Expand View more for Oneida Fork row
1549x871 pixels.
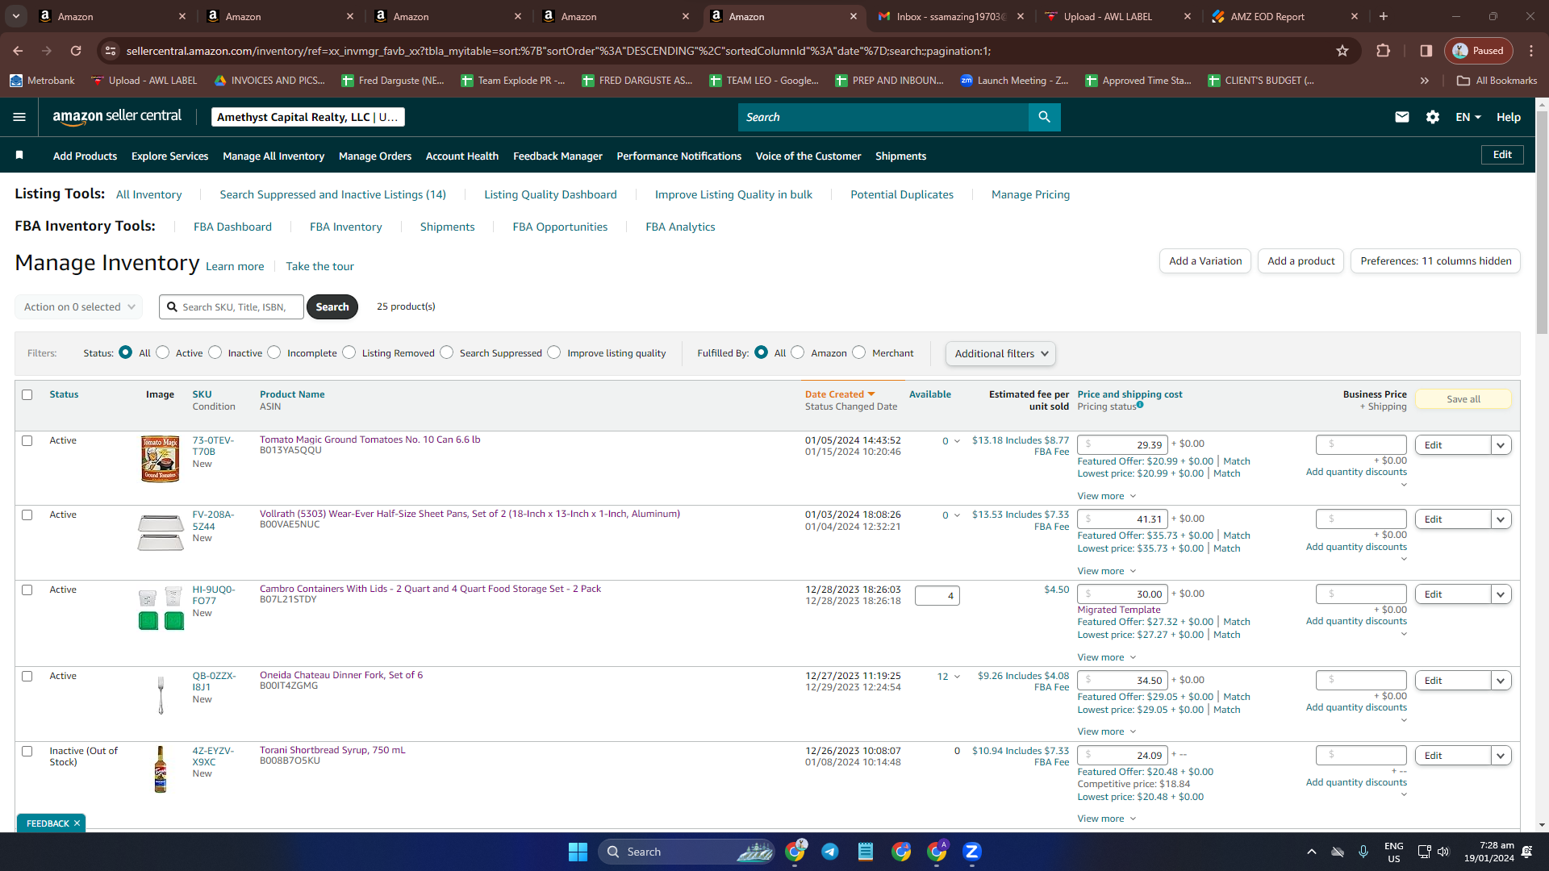pos(1107,732)
